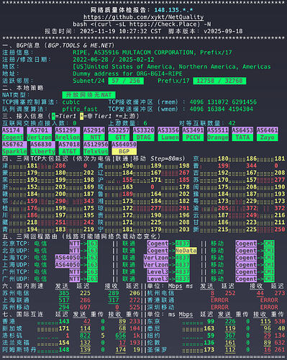This screenshot has height=360, width=287.
Task: Click the AS6453 TATA badge
Action: click(x=242, y=134)
